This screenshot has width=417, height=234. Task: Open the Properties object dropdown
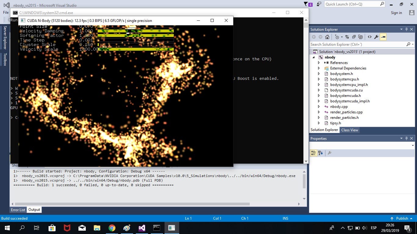click(x=413, y=146)
